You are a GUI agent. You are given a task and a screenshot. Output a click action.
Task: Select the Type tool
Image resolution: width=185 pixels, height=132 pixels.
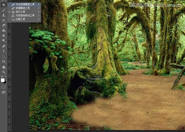pyautogui.click(x=4, y=51)
